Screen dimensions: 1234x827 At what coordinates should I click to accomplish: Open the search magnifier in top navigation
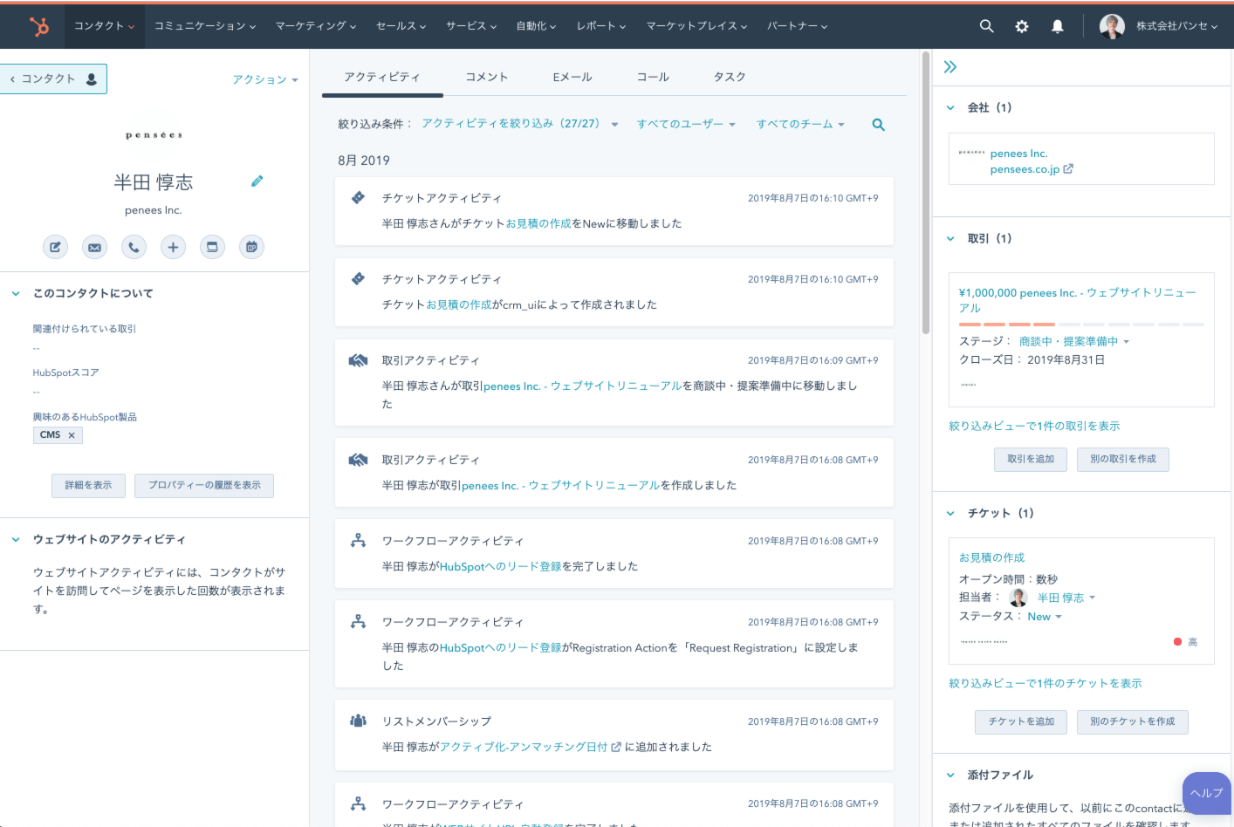[x=986, y=26]
